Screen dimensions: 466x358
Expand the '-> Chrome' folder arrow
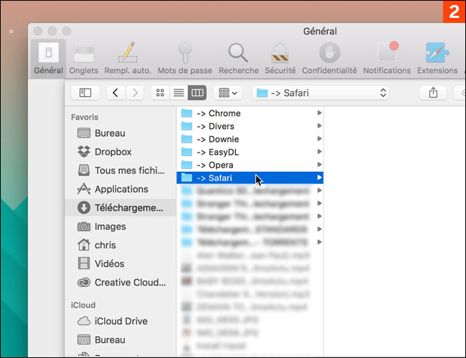319,113
